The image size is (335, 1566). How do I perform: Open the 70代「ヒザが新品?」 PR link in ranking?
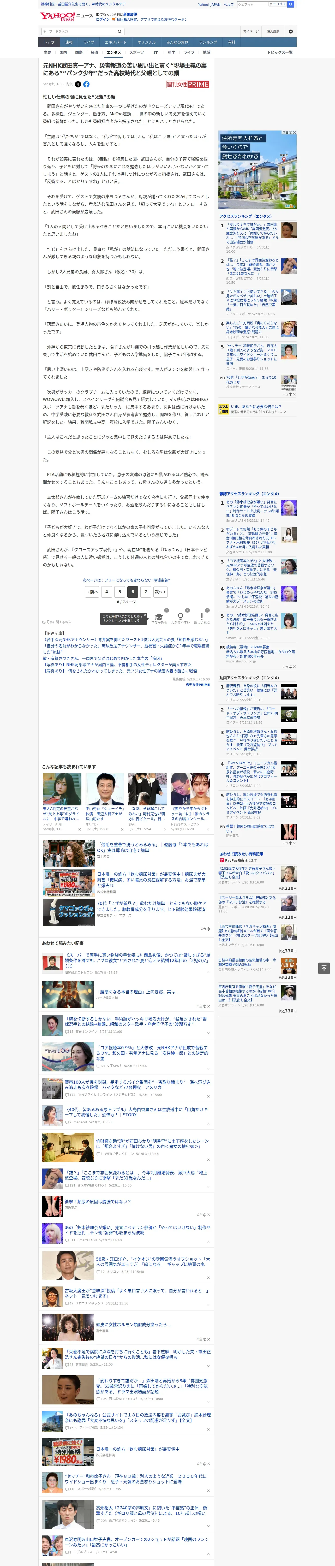click(x=251, y=380)
